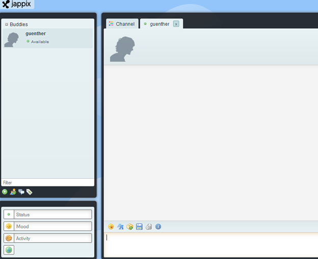Image resolution: width=318 pixels, height=259 pixels.
Task: Open the Mood smiley selector
Action: (x=9, y=226)
